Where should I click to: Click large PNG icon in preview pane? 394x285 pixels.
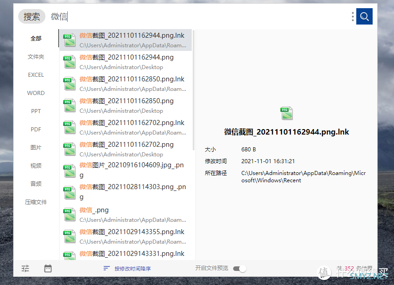coord(286,113)
